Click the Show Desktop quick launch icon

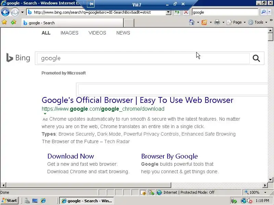[35, 201]
